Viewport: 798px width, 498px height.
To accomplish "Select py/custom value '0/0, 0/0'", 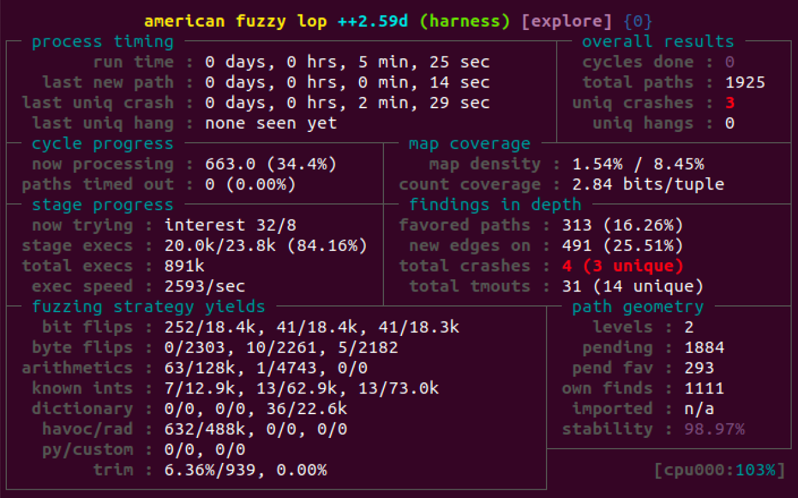I will click(x=205, y=450).
